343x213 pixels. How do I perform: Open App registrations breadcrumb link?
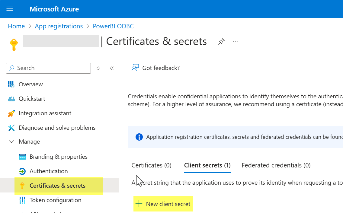pyautogui.click(x=59, y=26)
